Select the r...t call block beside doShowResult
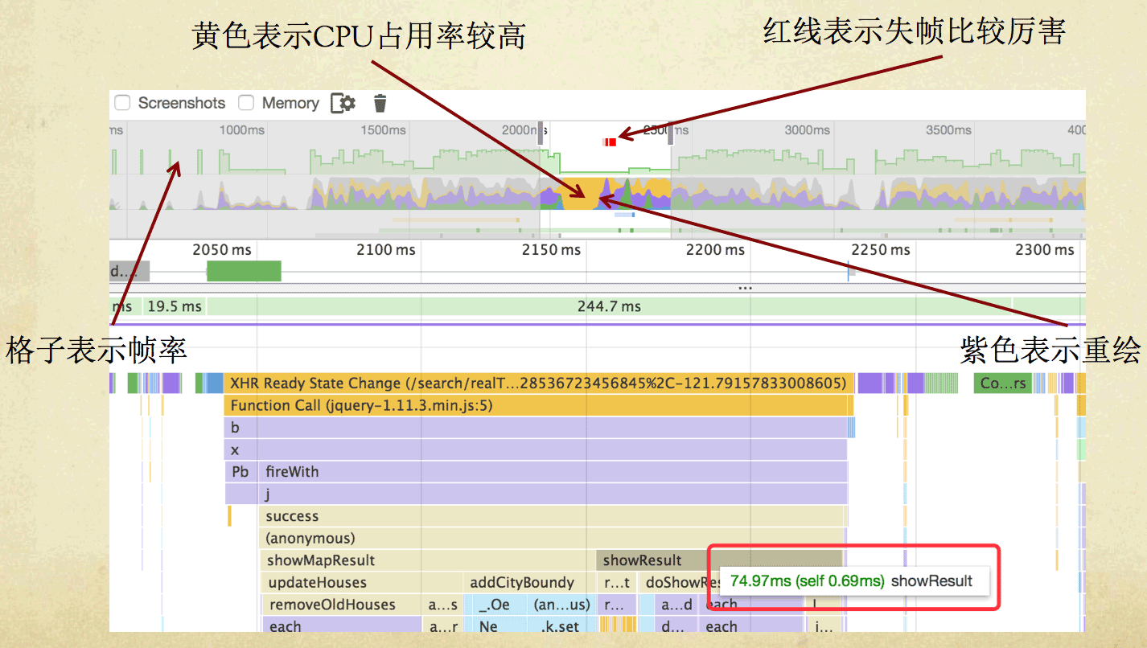 pos(617,582)
